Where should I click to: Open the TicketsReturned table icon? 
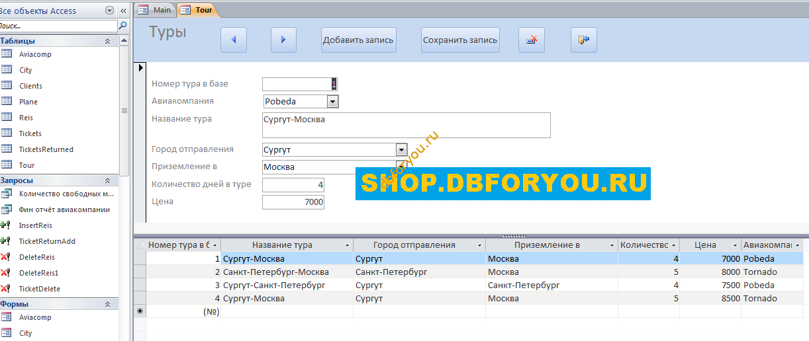click(x=7, y=149)
